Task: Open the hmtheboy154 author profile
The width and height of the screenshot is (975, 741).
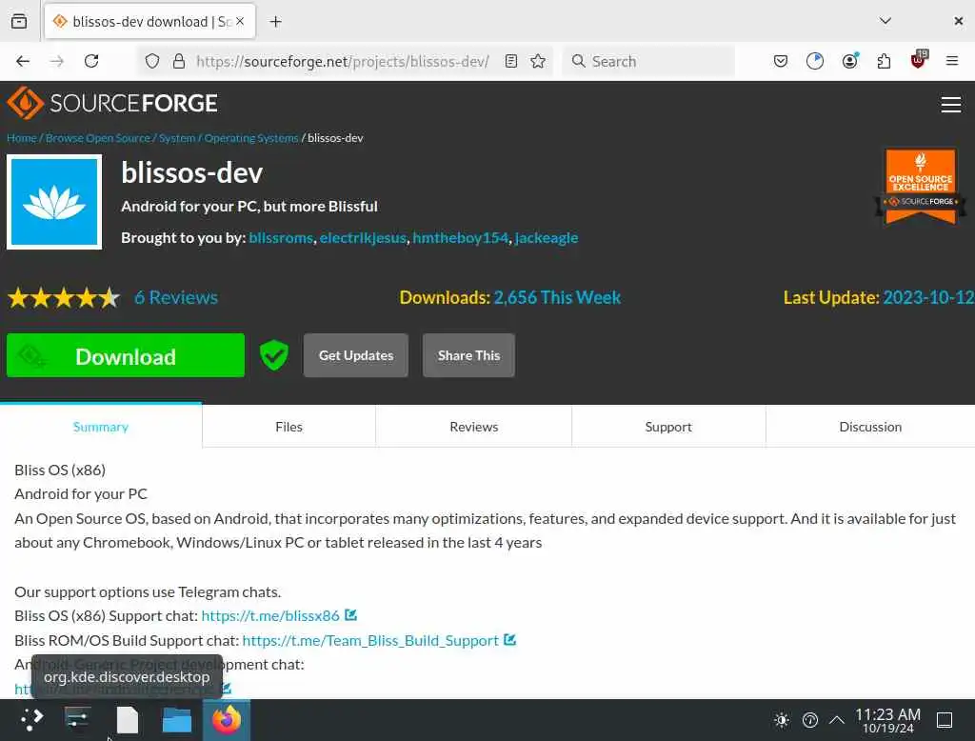Action: 460,238
